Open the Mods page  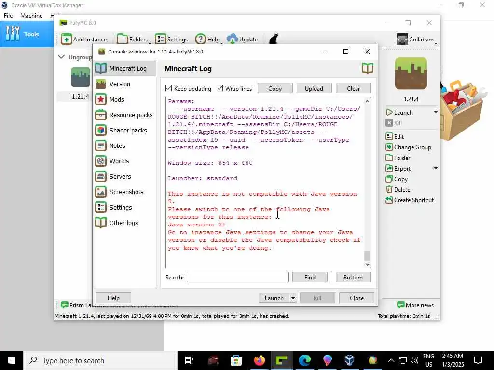coord(125,99)
